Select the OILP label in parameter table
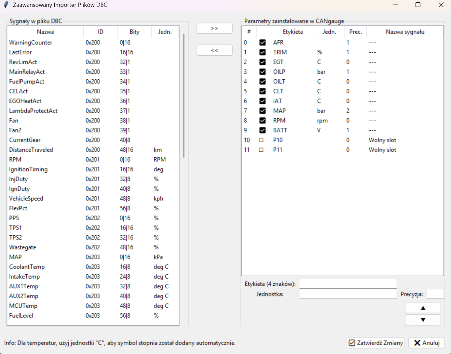This screenshot has height=354, width=451. pos(279,72)
